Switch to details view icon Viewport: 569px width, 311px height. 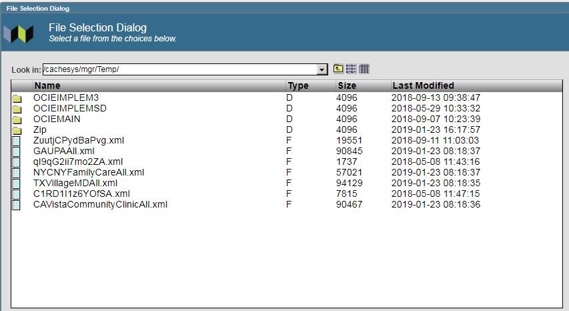364,69
